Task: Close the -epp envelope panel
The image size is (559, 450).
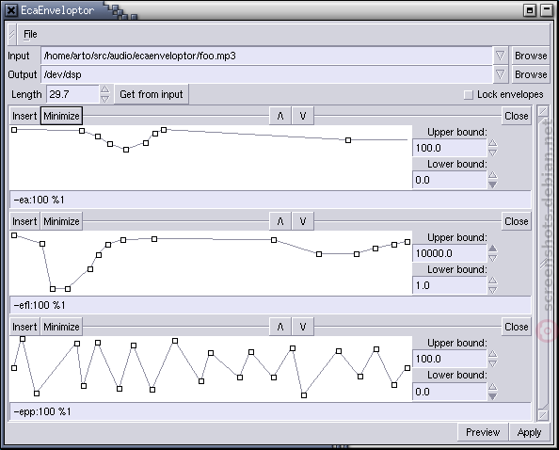Action: [x=517, y=327]
